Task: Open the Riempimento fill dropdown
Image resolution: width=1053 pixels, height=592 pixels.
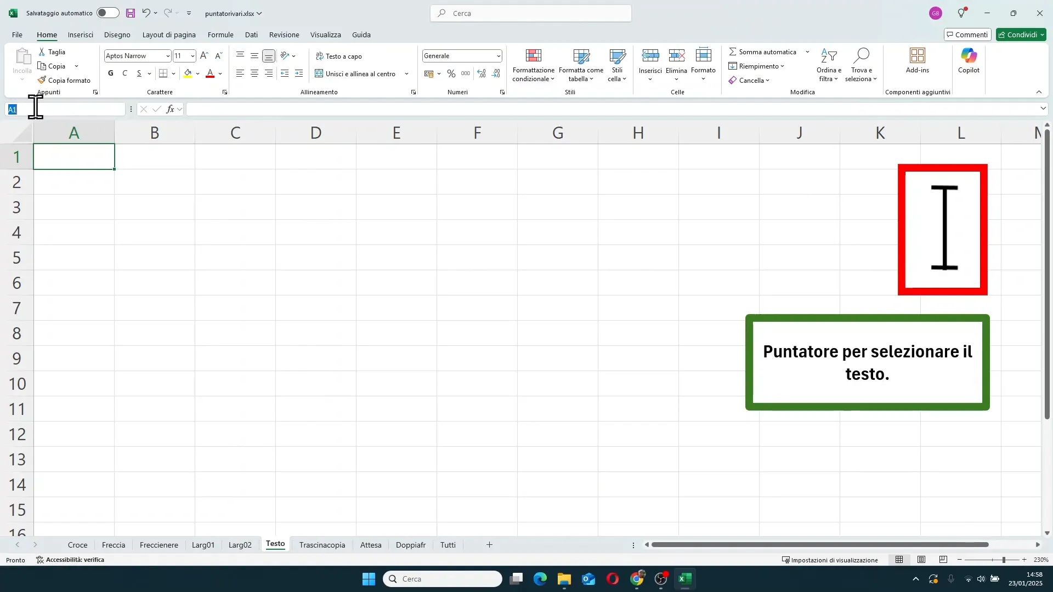Action: [756, 66]
